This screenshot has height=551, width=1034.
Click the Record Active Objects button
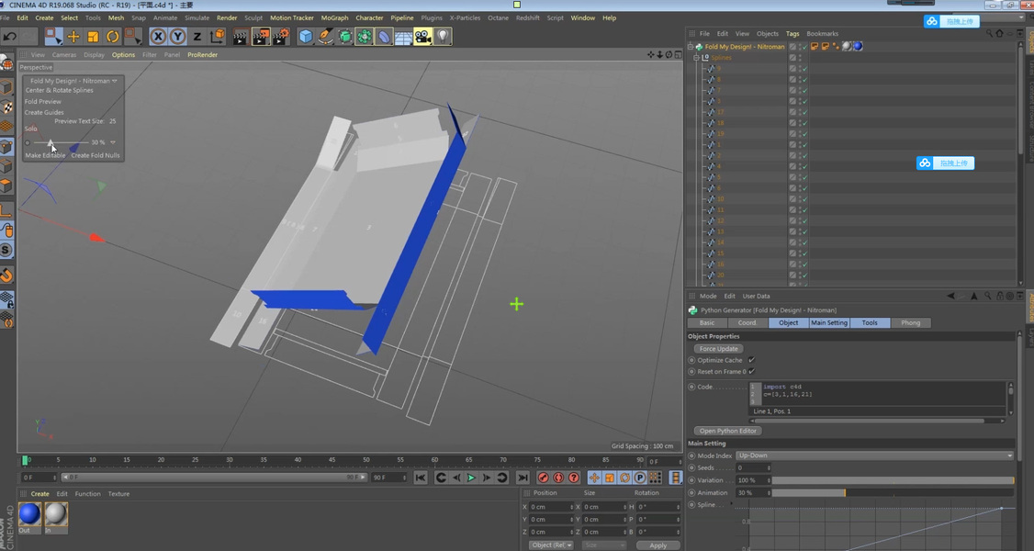[543, 478]
